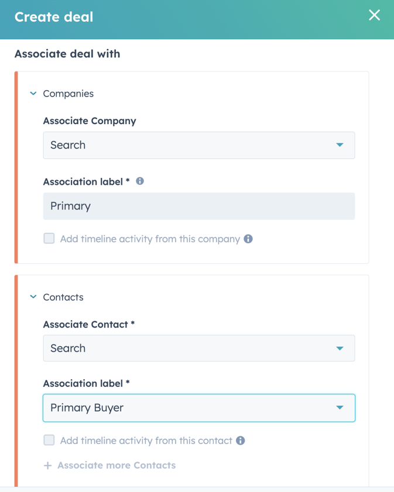Screen dimensions: 394x492
Task: Enable Add timeline activity from this contact
Action: point(49,441)
